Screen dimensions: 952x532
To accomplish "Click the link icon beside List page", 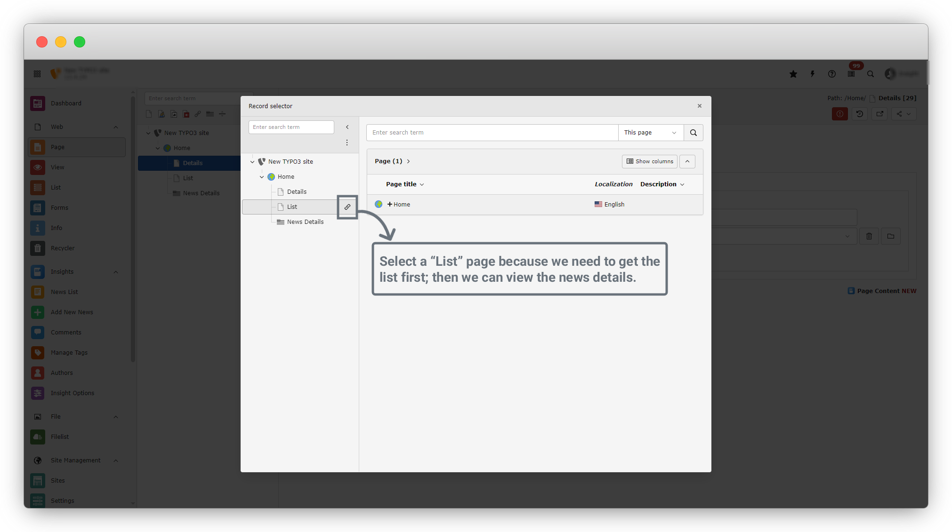I will coord(347,207).
